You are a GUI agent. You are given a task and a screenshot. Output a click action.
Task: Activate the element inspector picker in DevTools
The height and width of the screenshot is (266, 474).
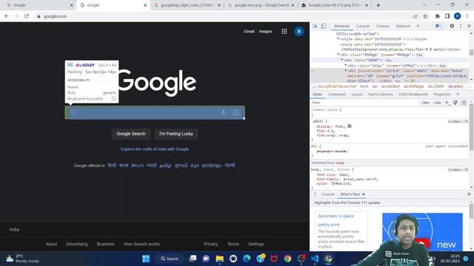pos(315,27)
